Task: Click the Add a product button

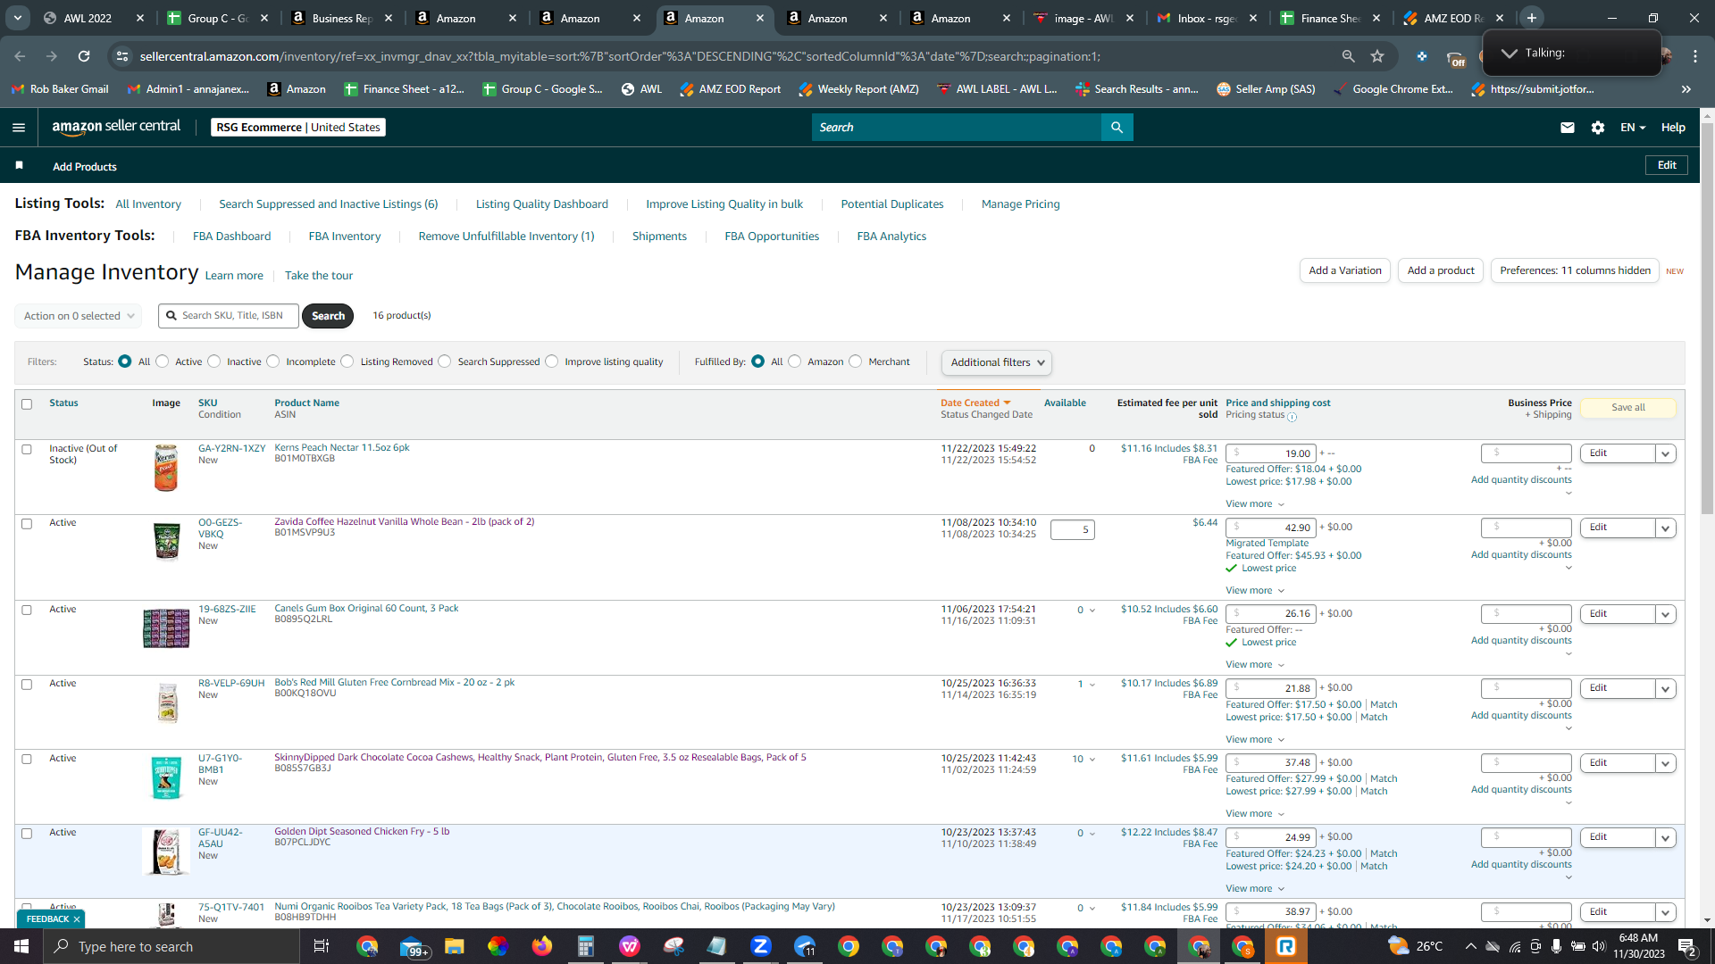Action: click(x=1441, y=270)
